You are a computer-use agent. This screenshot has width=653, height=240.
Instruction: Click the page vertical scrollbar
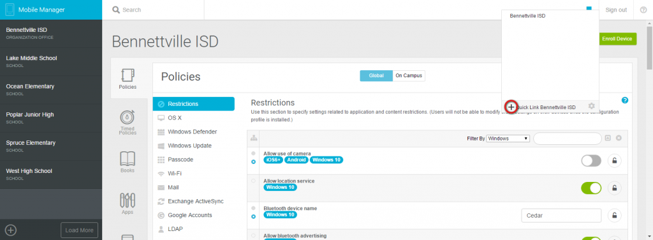(649, 47)
